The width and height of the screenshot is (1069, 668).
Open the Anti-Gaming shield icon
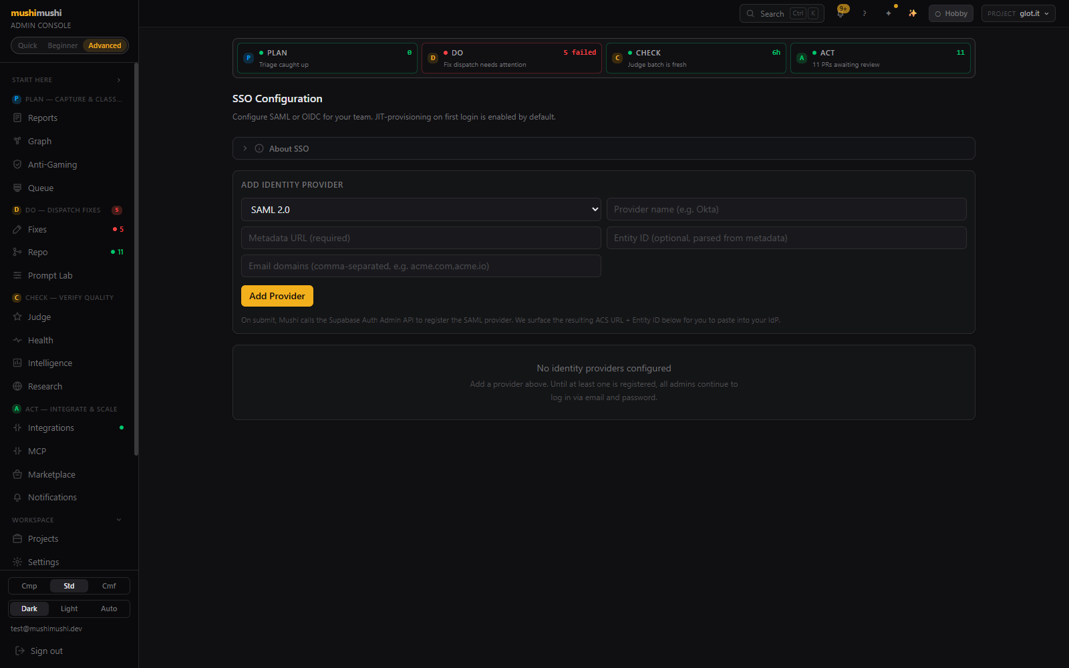click(17, 164)
